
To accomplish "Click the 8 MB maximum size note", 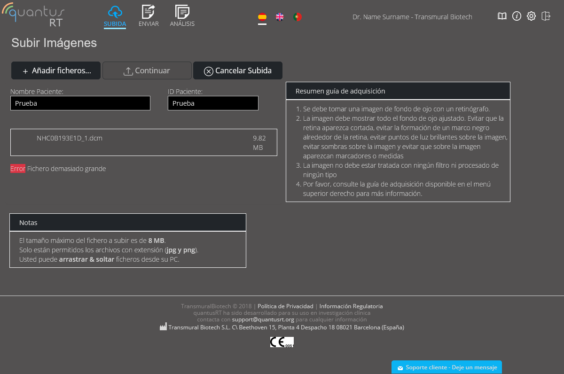I will click(x=156, y=241).
